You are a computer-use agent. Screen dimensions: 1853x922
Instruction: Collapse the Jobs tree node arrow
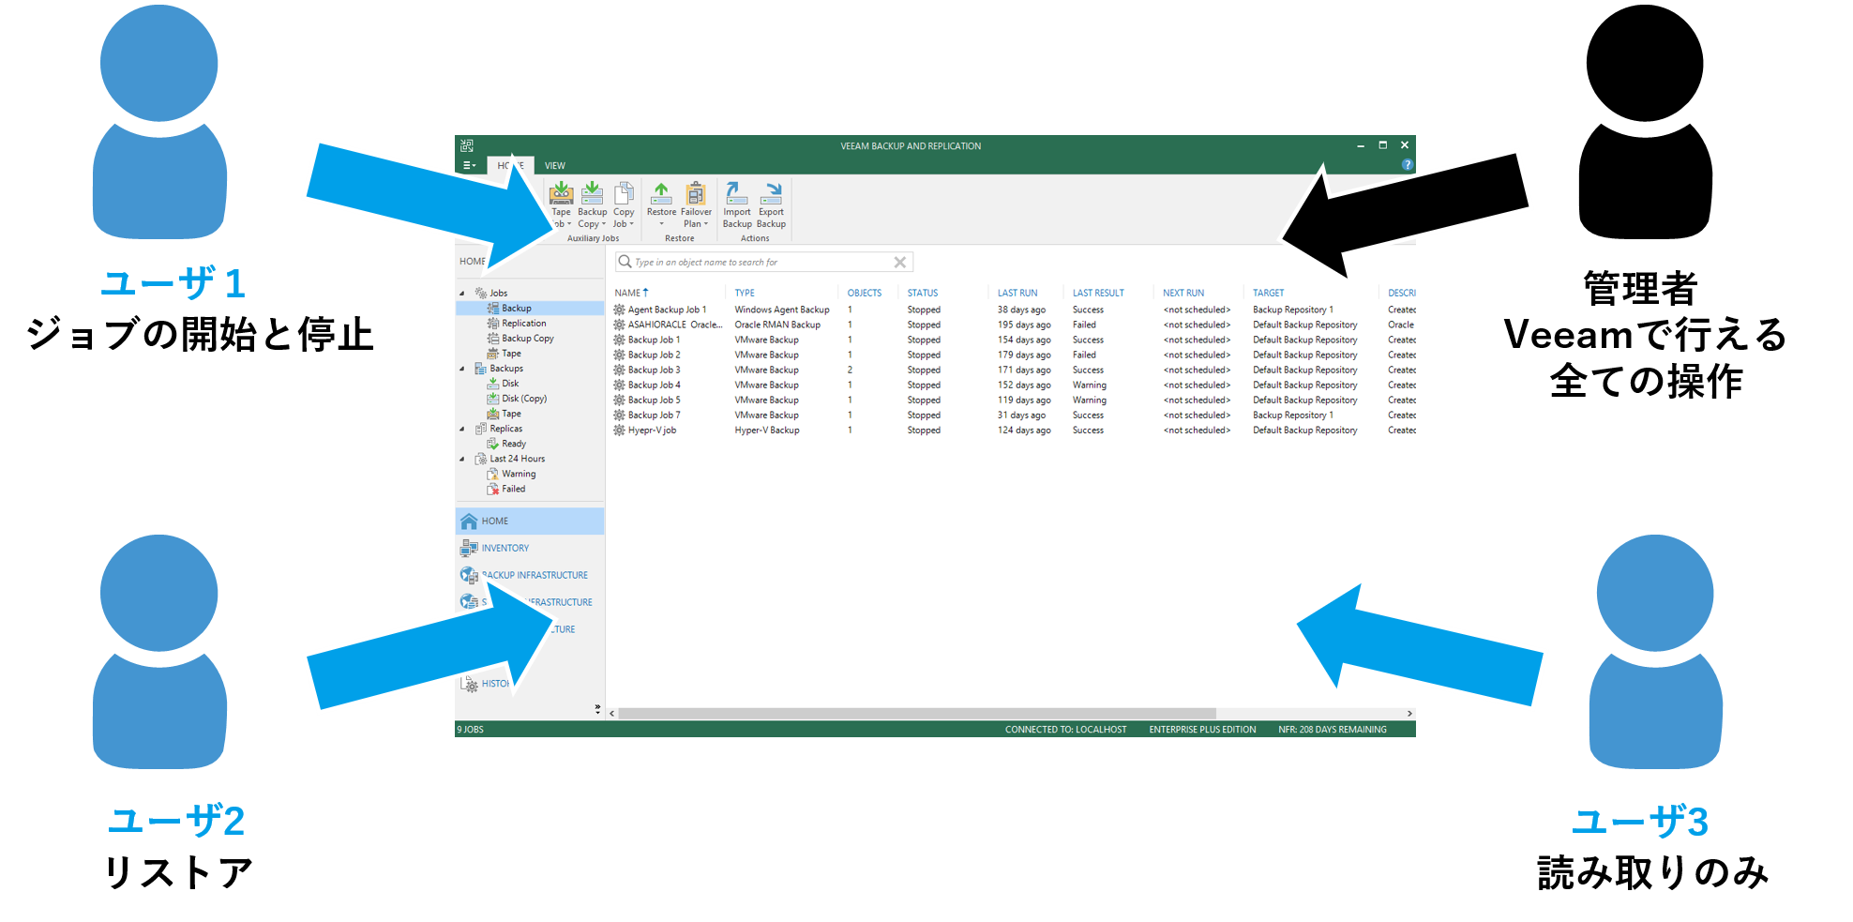[x=461, y=294]
